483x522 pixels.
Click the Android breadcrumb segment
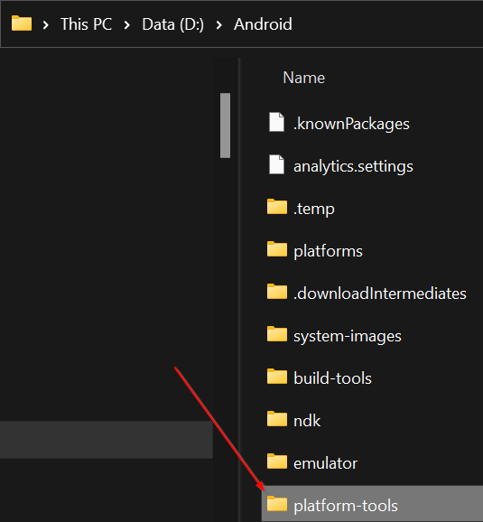pyautogui.click(x=263, y=24)
